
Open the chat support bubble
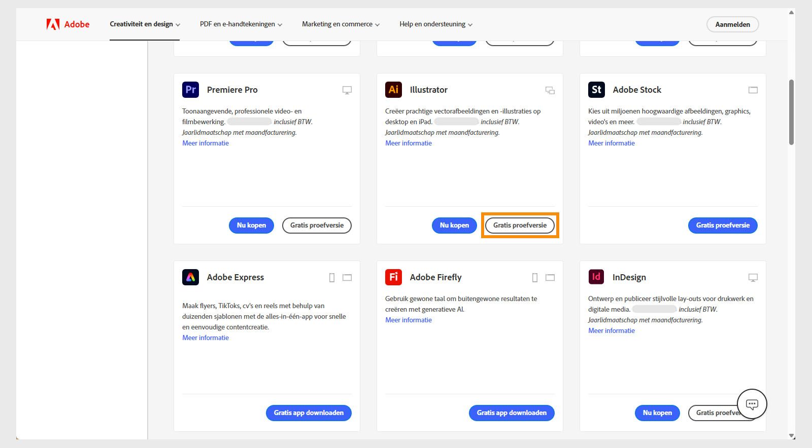pyautogui.click(x=752, y=404)
